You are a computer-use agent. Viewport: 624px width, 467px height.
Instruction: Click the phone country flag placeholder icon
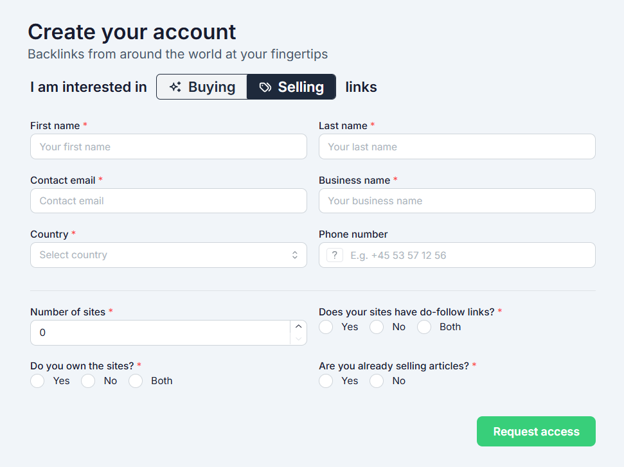tap(334, 255)
